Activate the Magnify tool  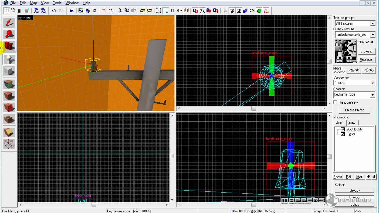pyautogui.click(x=9, y=34)
